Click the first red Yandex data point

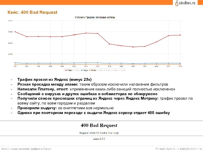tap(15, 32)
